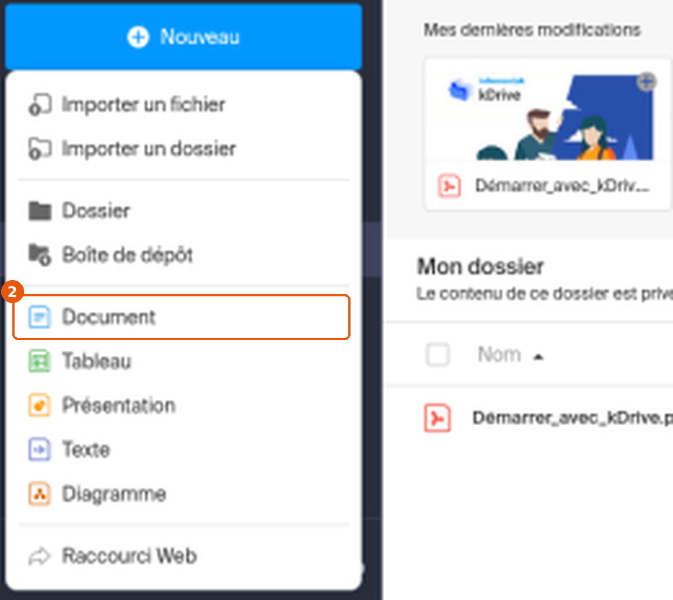Click the PDF icon in the file list row
Viewport: 673px width, 600px height.
click(x=437, y=418)
